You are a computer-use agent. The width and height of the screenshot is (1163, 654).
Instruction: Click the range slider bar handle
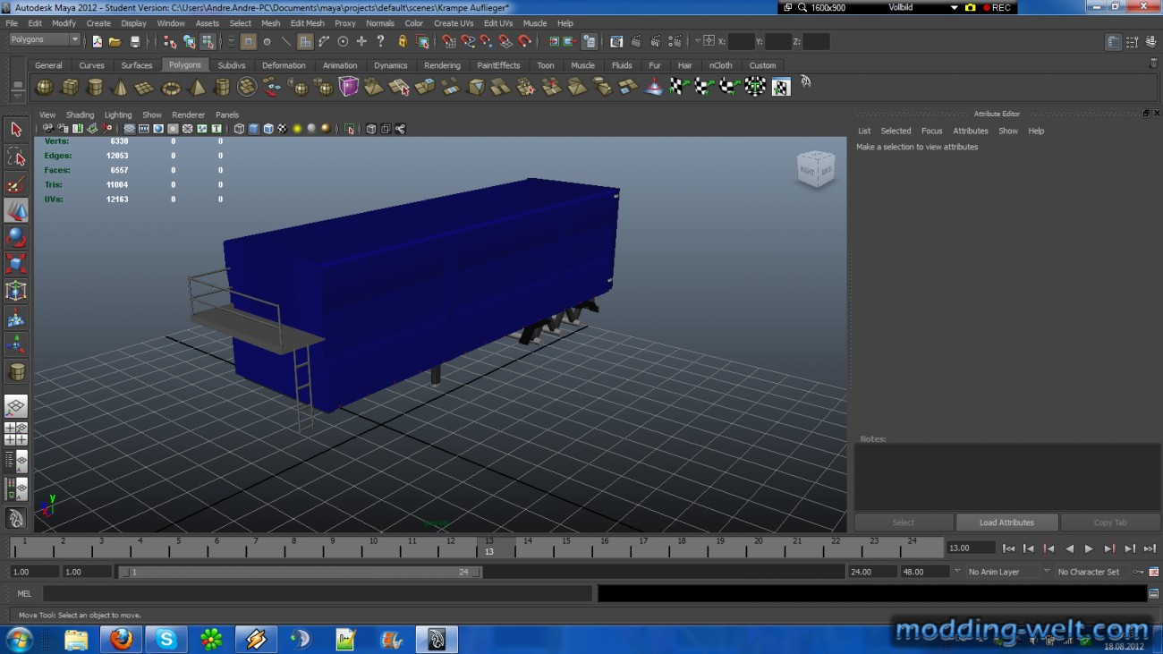pyautogui.click(x=301, y=572)
